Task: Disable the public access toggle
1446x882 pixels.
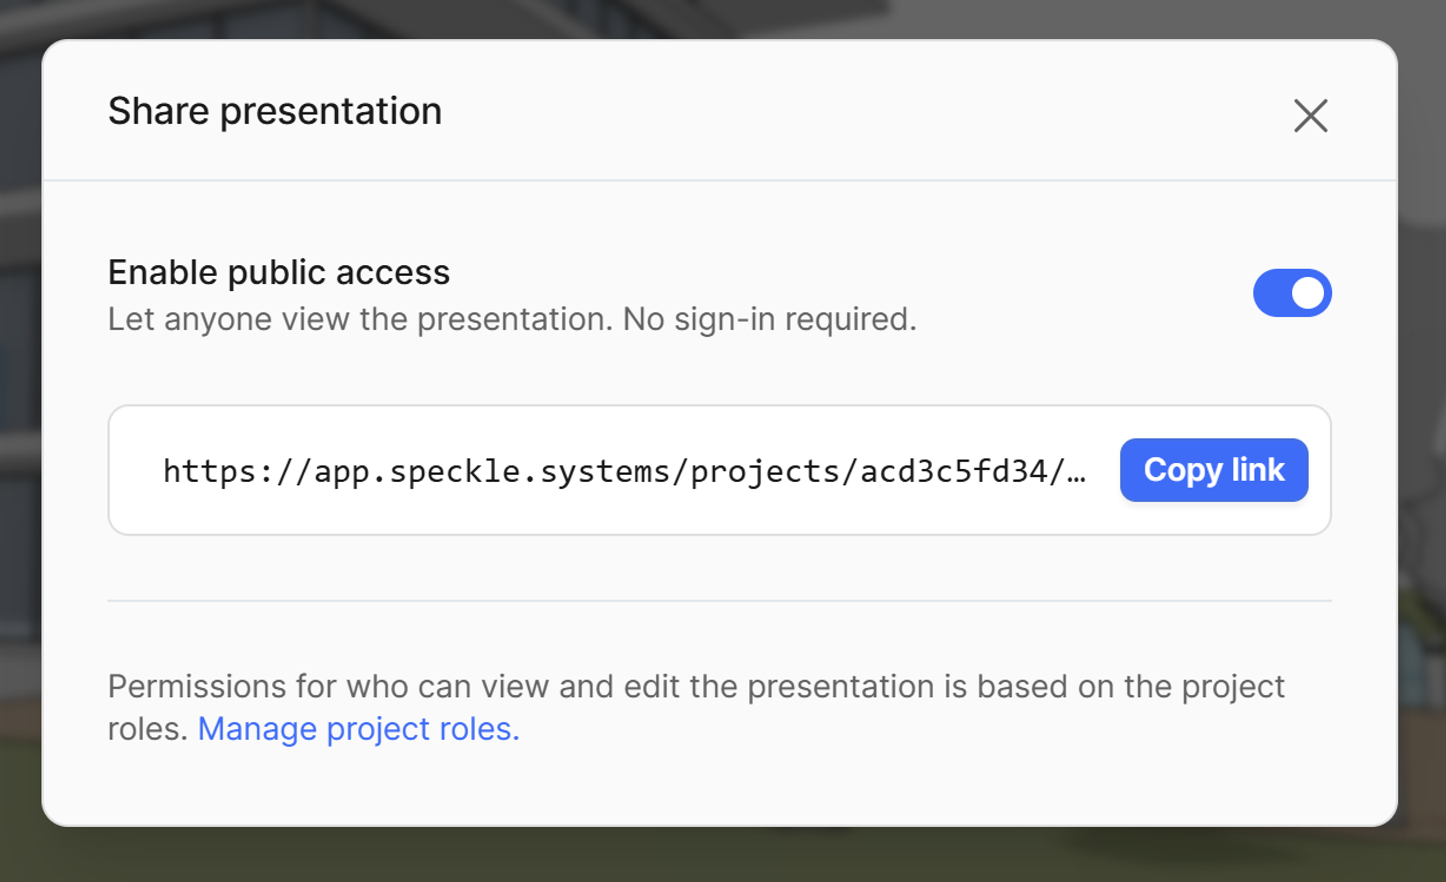Action: [1292, 293]
